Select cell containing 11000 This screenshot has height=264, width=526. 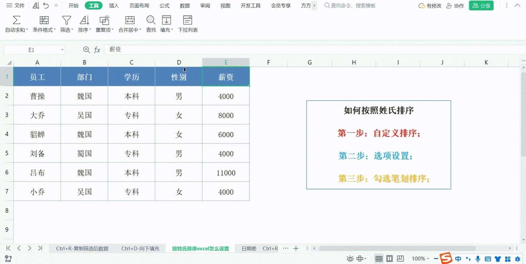[226, 173]
